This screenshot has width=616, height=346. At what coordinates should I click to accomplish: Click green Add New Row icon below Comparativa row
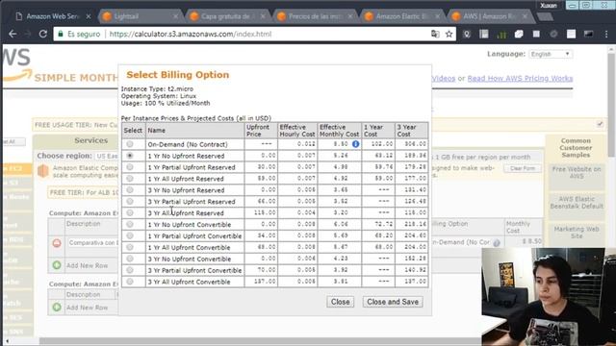coord(57,265)
